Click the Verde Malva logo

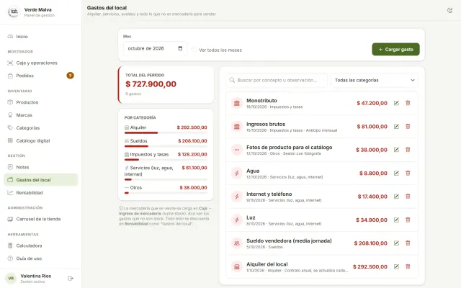click(13, 12)
